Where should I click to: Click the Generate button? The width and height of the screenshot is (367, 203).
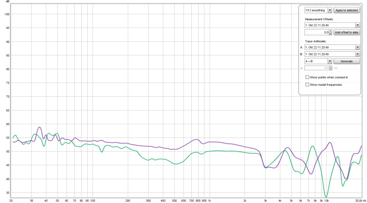point(346,61)
